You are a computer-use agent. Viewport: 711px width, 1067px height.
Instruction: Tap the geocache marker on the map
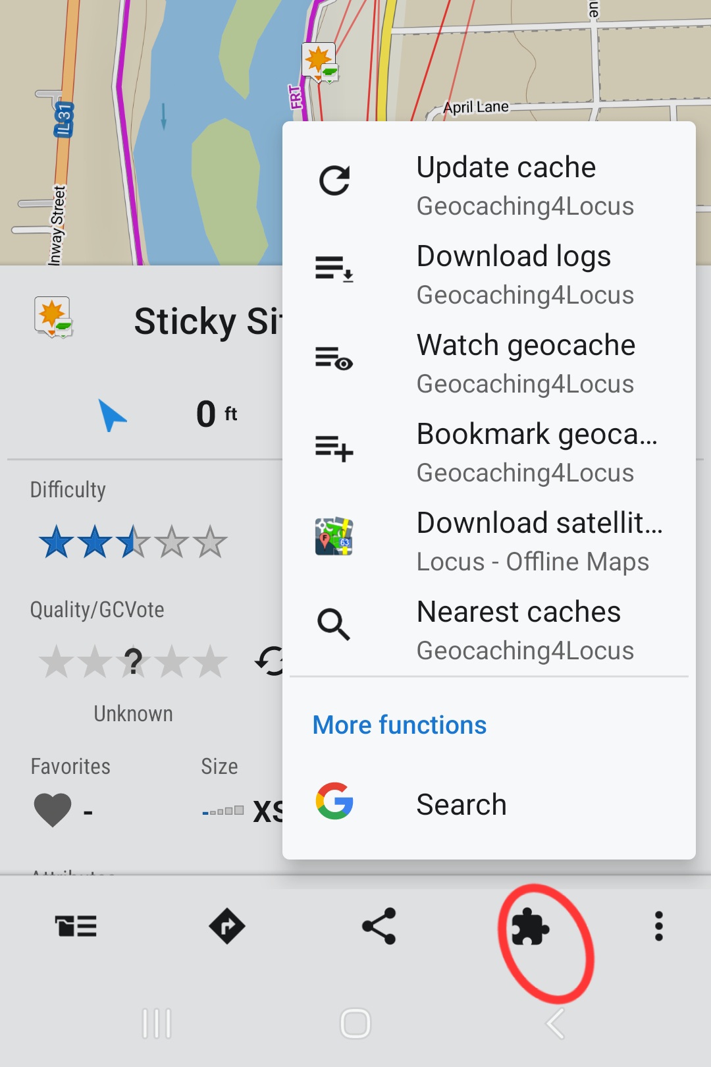click(319, 63)
